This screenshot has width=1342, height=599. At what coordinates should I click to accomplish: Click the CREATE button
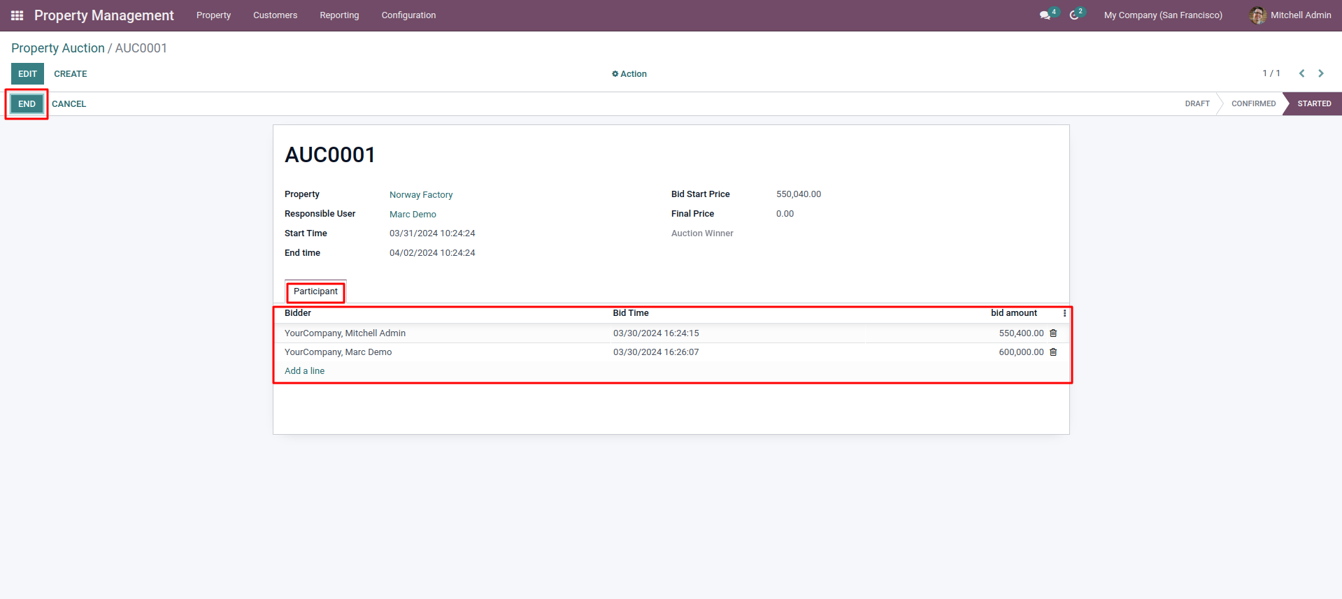71,74
